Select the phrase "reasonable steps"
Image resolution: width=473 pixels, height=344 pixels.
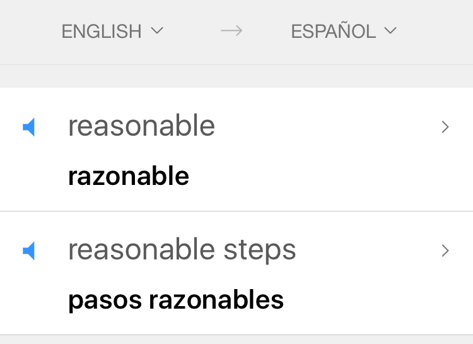point(182,251)
